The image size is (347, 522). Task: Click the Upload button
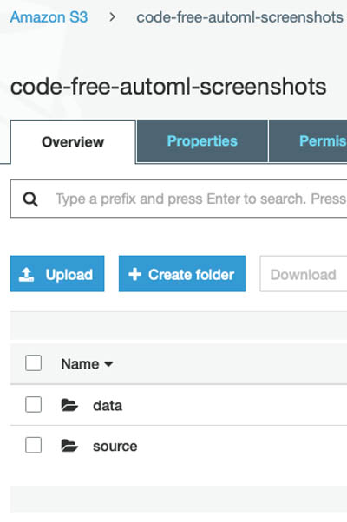57,274
